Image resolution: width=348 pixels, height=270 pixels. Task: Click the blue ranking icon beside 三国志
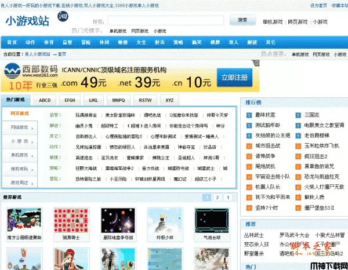pyautogui.click(x=298, y=115)
